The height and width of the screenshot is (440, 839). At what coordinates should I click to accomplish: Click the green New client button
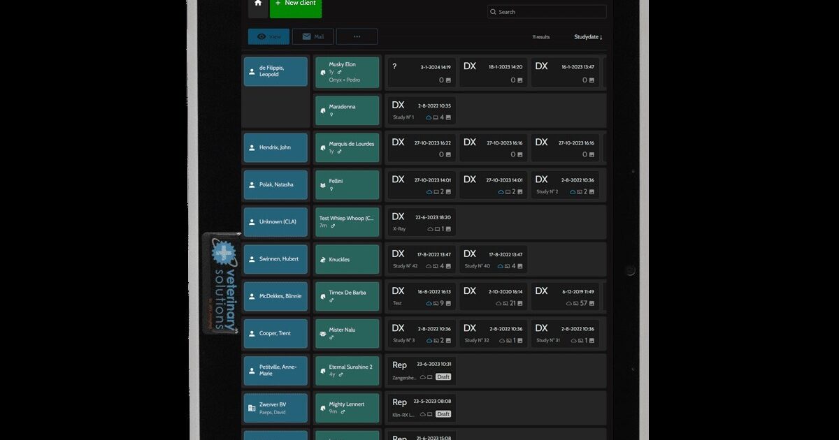pos(296,6)
